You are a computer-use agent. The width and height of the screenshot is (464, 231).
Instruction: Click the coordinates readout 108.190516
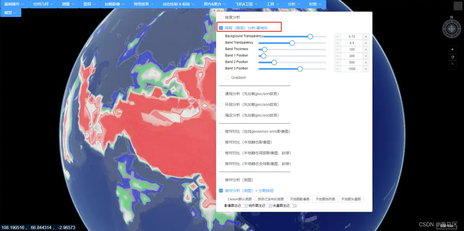tap(14, 228)
